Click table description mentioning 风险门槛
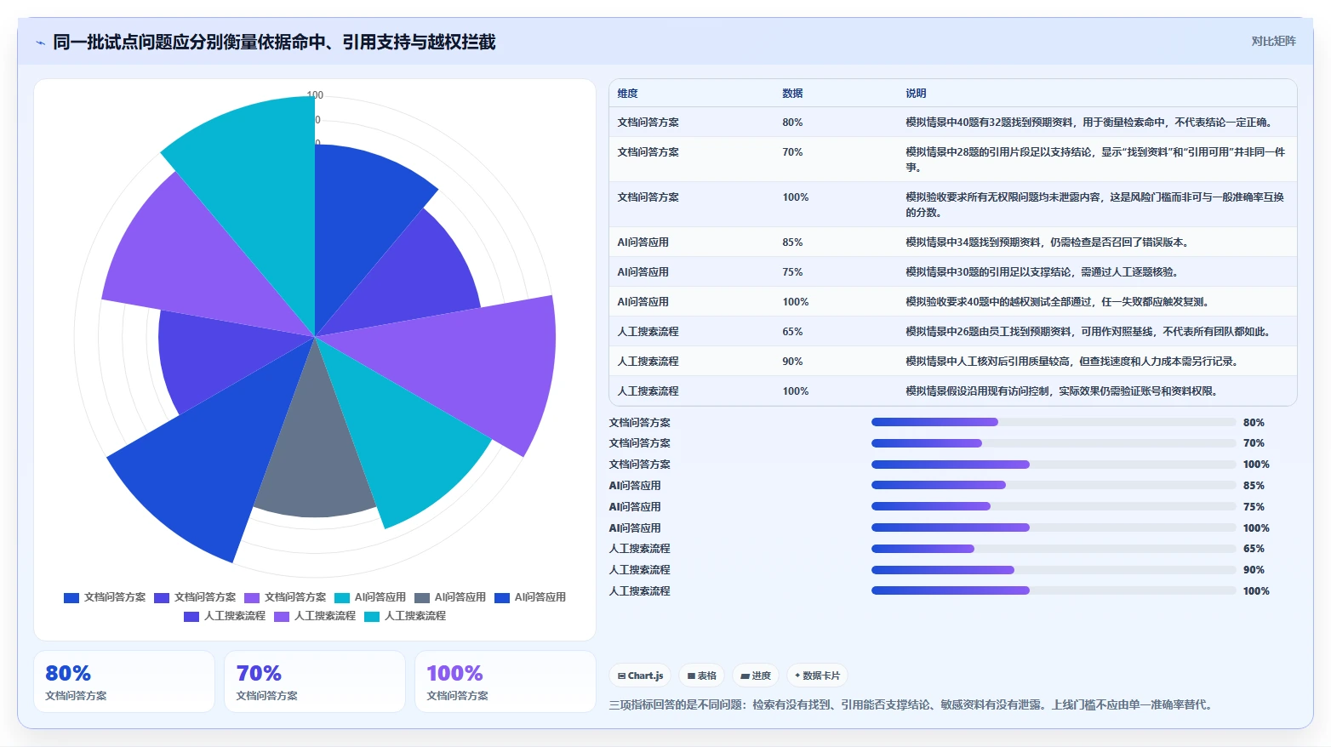The image size is (1331, 747). pyautogui.click(x=1096, y=205)
